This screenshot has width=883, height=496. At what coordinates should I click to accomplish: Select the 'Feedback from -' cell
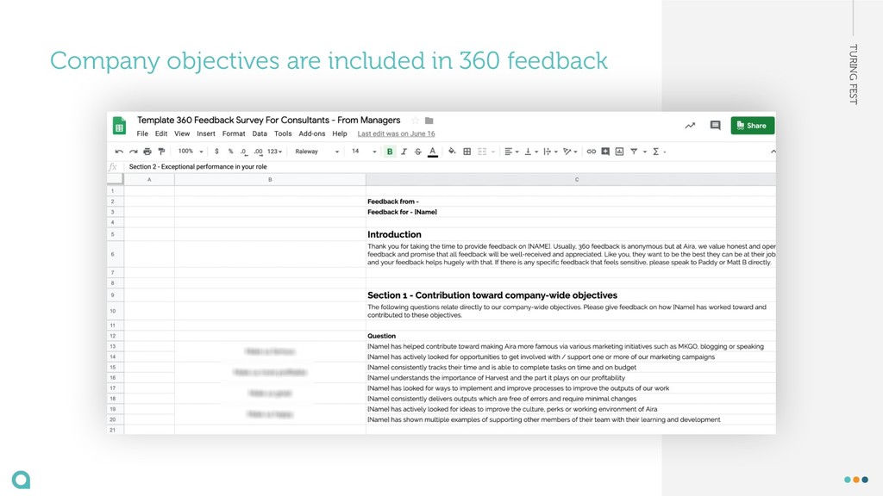click(571, 201)
